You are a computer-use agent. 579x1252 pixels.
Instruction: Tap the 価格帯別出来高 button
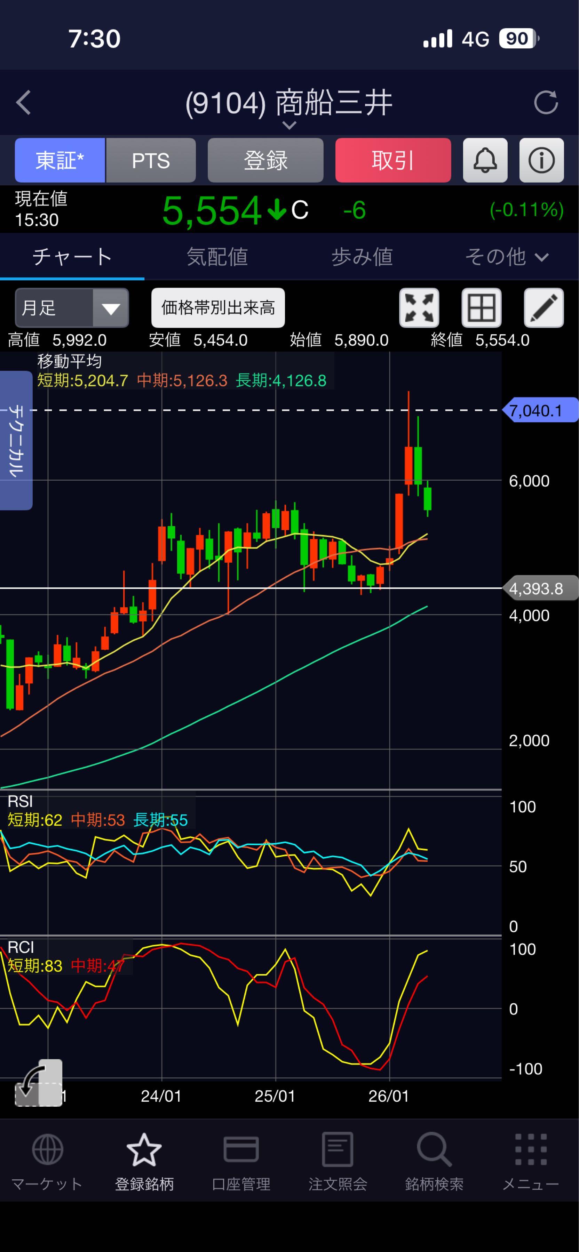click(x=218, y=308)
